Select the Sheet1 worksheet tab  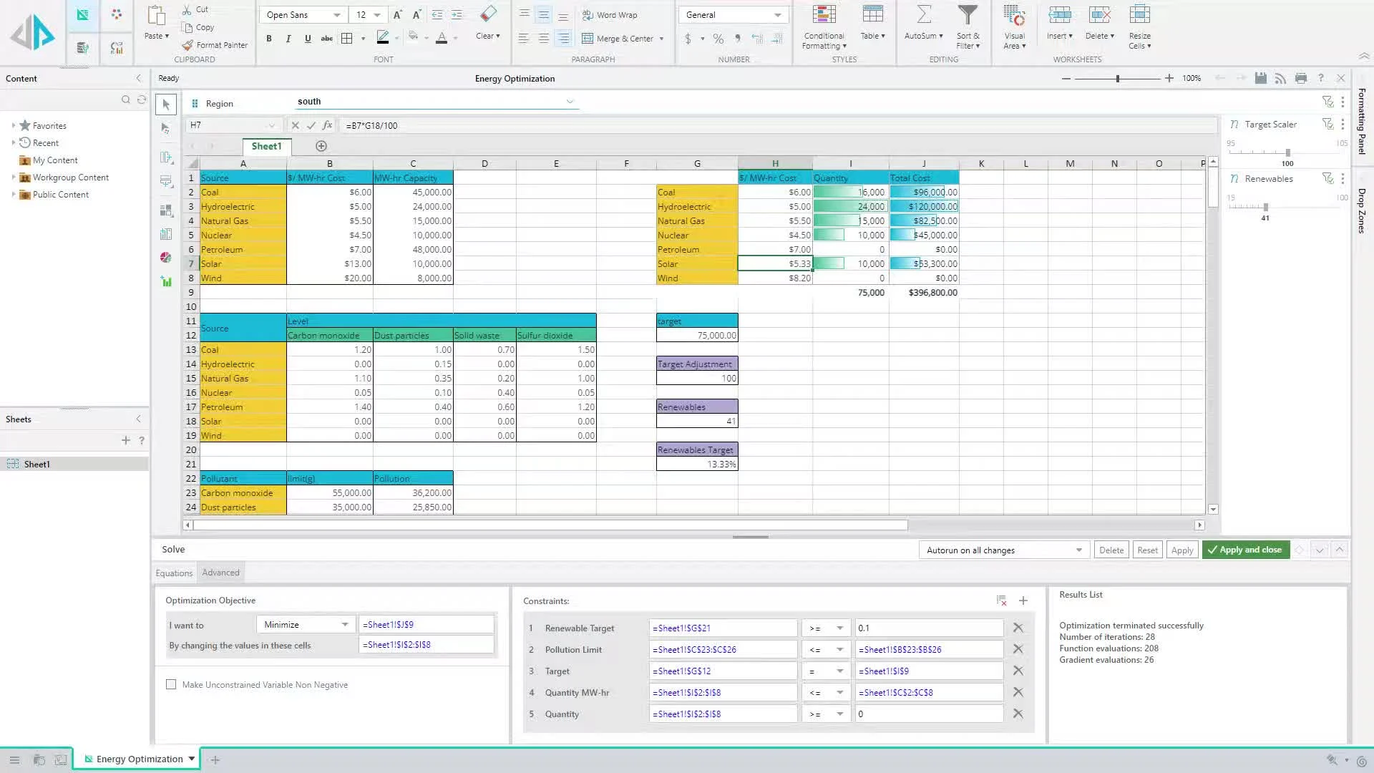[x=266, y=146]
